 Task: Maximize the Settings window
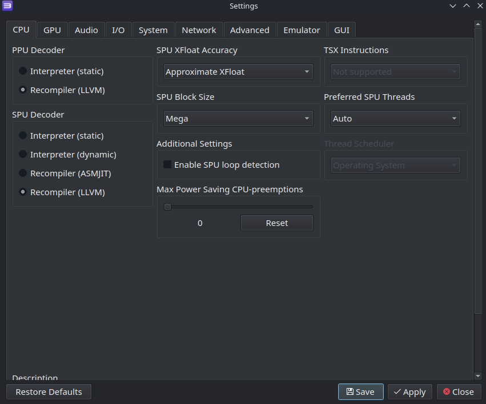[467, 6]
